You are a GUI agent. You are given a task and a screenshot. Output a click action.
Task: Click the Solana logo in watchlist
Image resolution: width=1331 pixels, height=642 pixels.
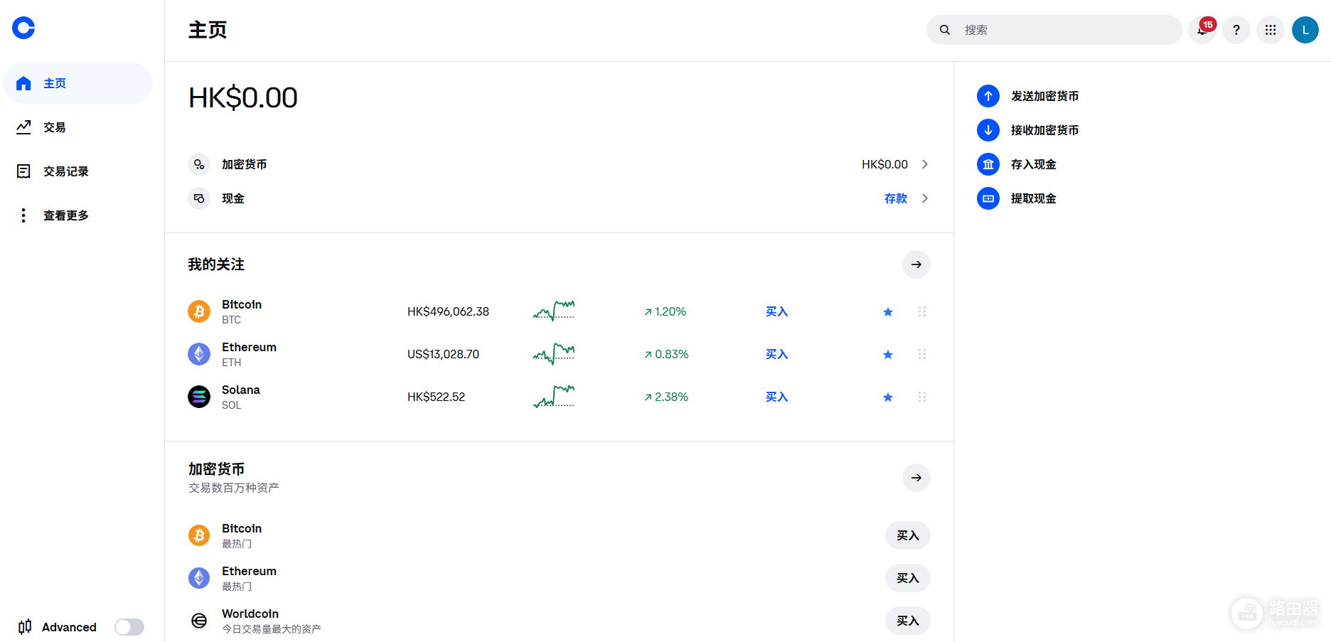coord(199,397)
